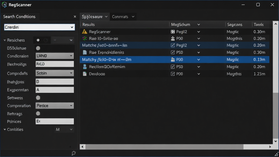Click the Exgpemtan input field
Screen dimensions: 279x157
pos(54,90)
